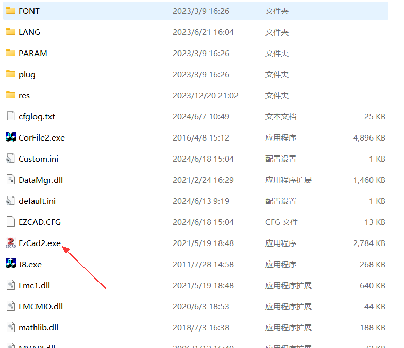Click the cfglog.txt document icon
Image resolution: width=404 pixels, height=348 pixels.
(10, 116)
